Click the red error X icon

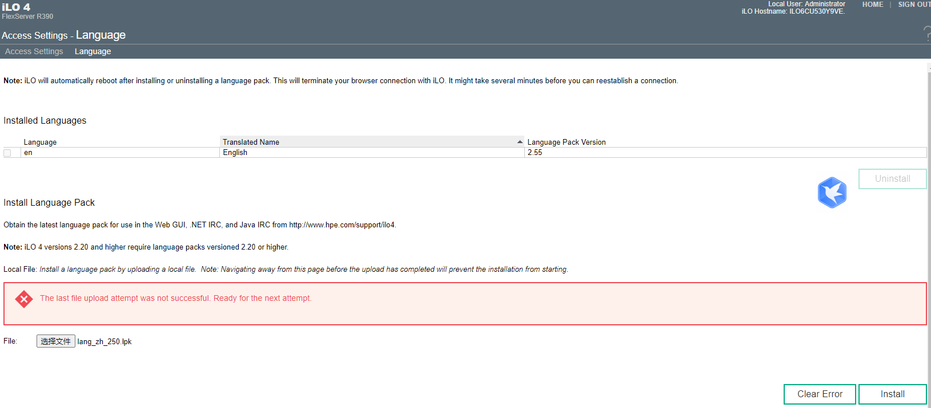tap(24, 299)
